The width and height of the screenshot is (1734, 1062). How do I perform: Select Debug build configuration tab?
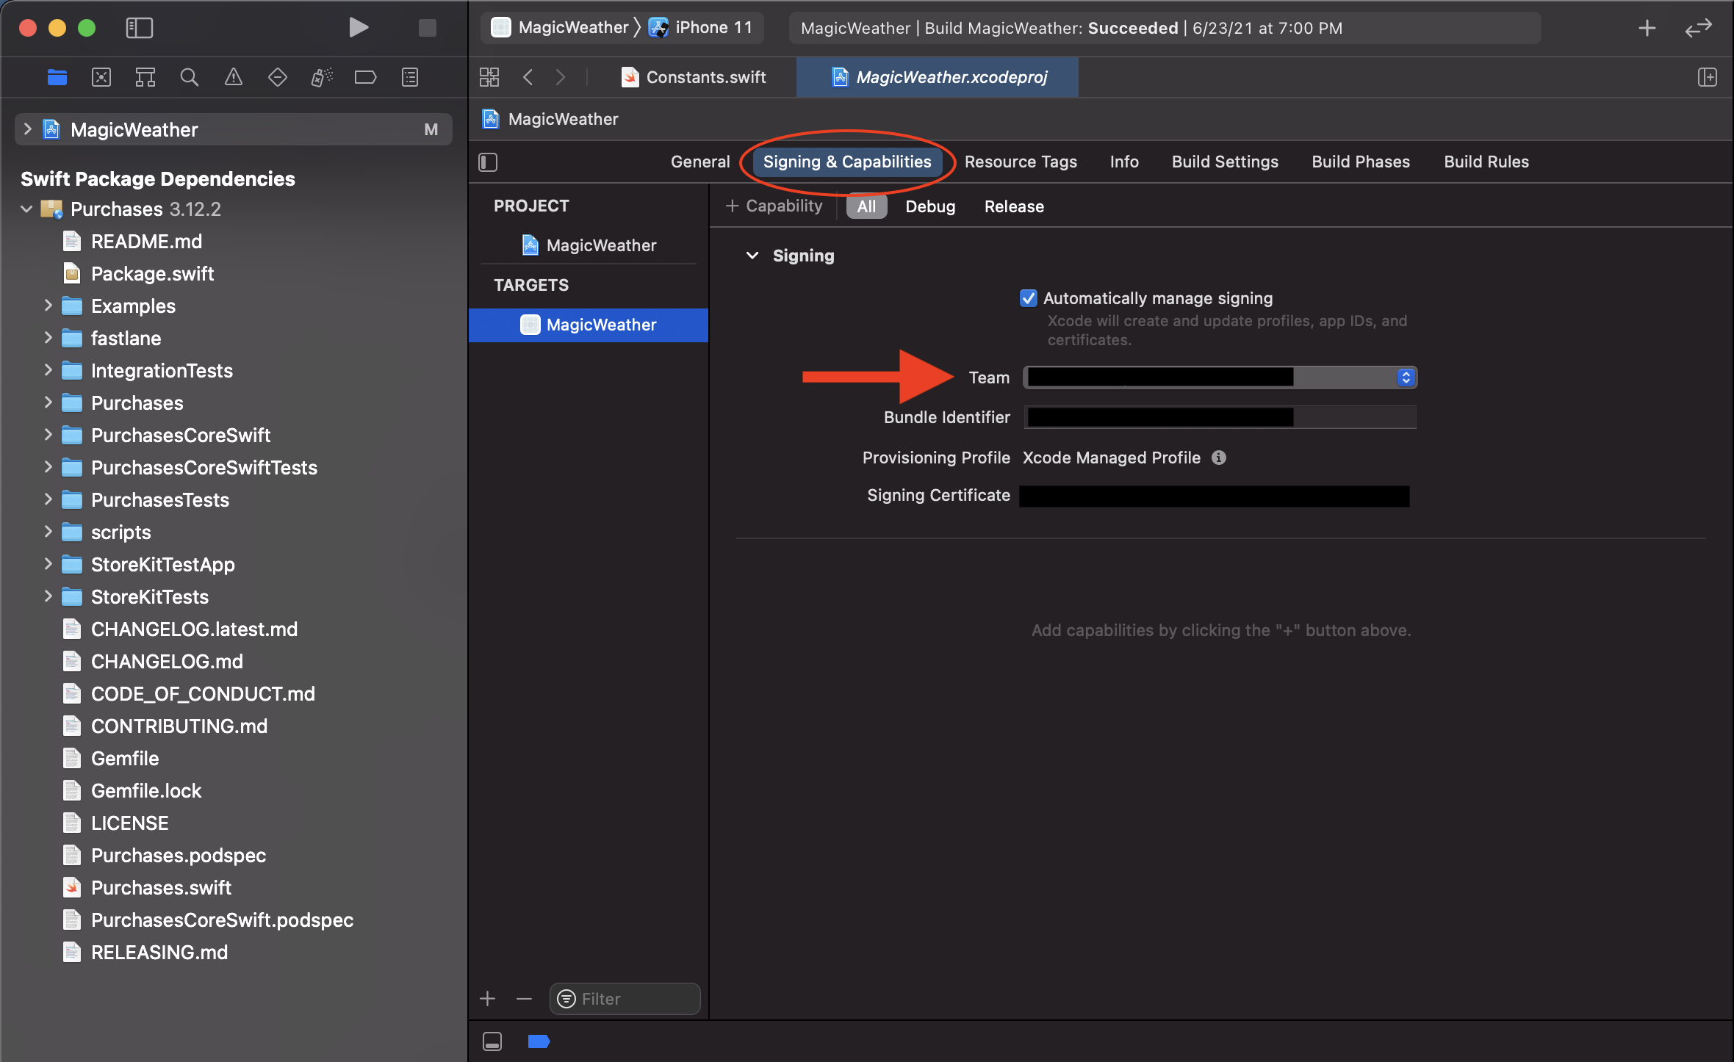(x=929, y=206)
